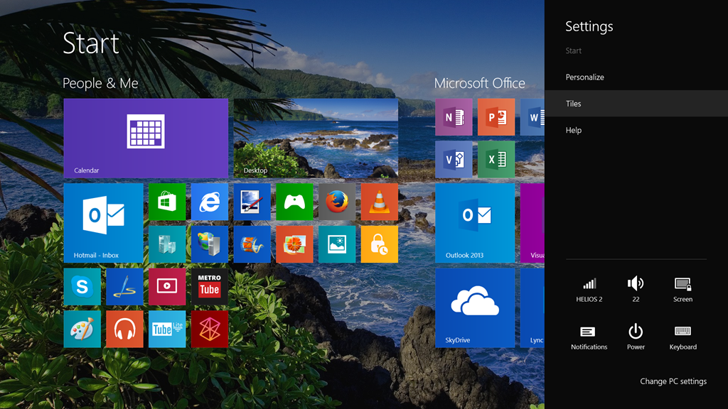Click the People & Me group heading
The image size is (728, 409).
[x=100, y=83]
